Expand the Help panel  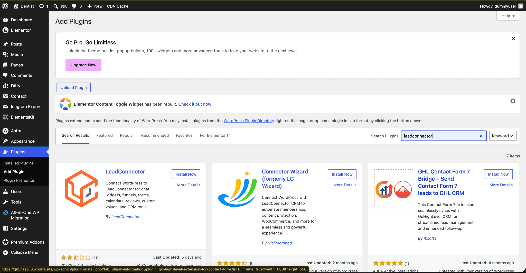[508, 16]
